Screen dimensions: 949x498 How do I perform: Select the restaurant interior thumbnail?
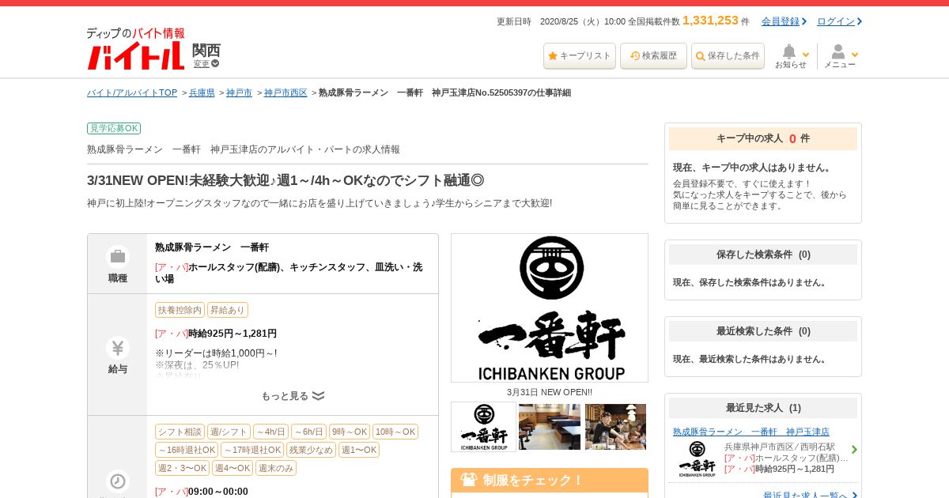tap(550, 427)
